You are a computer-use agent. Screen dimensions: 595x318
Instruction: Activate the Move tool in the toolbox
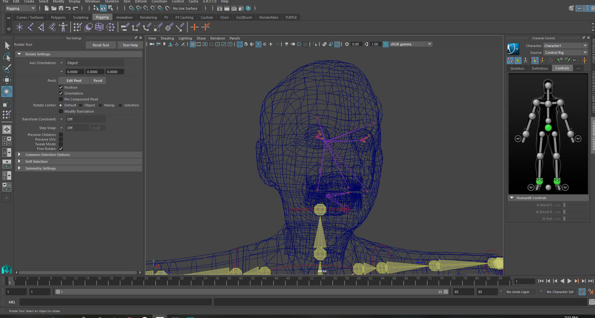pos(7,80)
